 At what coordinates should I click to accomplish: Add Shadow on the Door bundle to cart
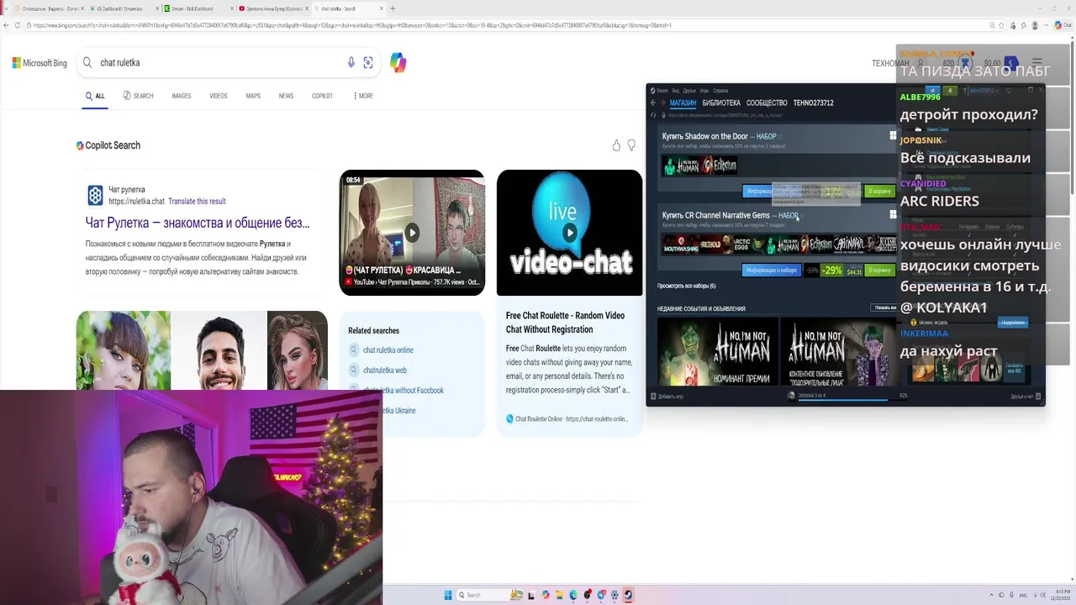coord(879,192)
